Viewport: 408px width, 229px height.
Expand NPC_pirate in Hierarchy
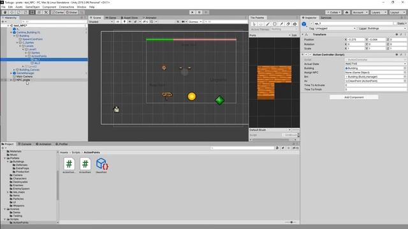click(11, 80)
